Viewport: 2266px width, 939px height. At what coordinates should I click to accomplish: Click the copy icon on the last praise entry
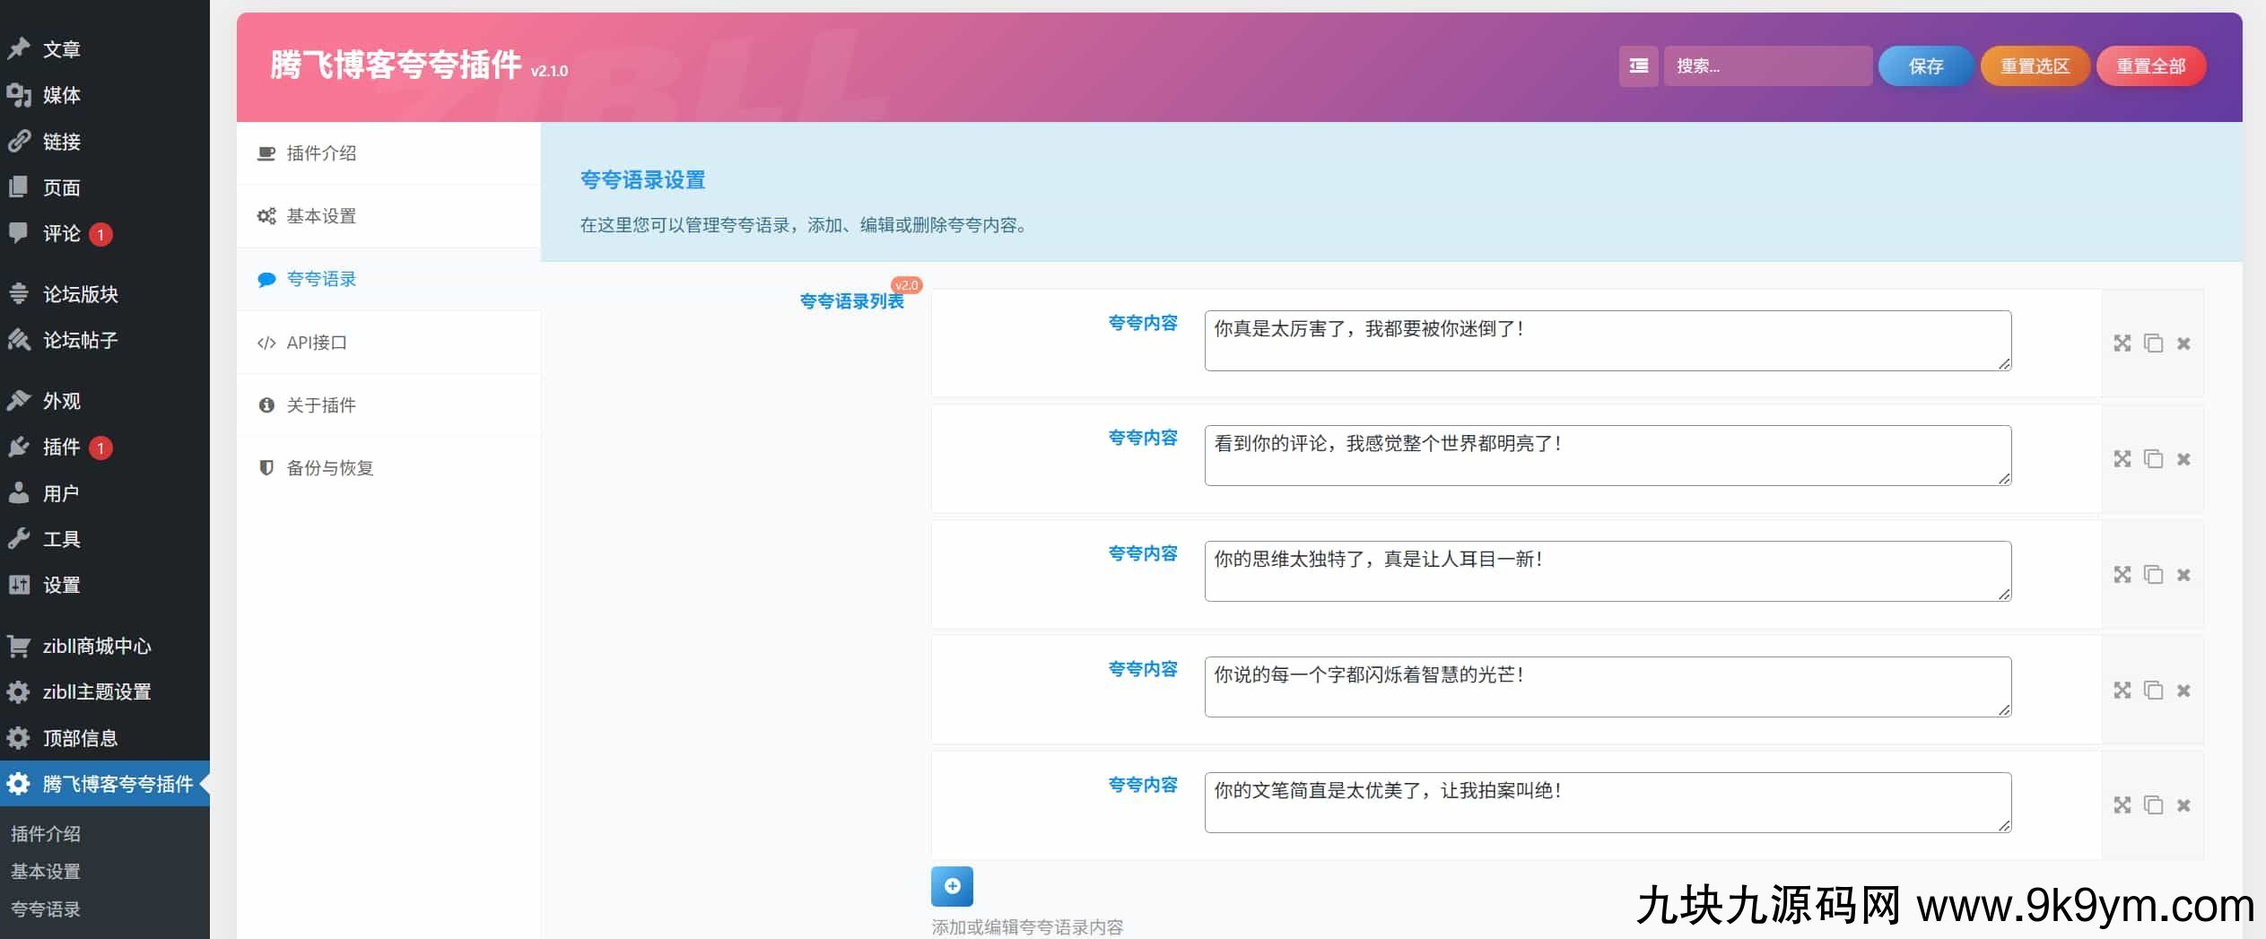point(2153,805)
